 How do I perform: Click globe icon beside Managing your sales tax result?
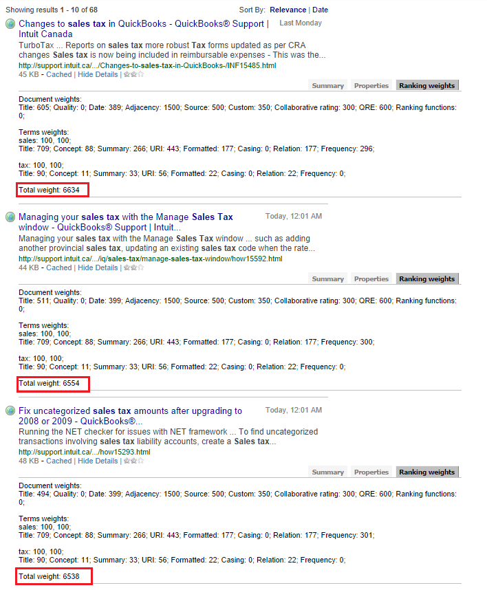click(10, 217)
